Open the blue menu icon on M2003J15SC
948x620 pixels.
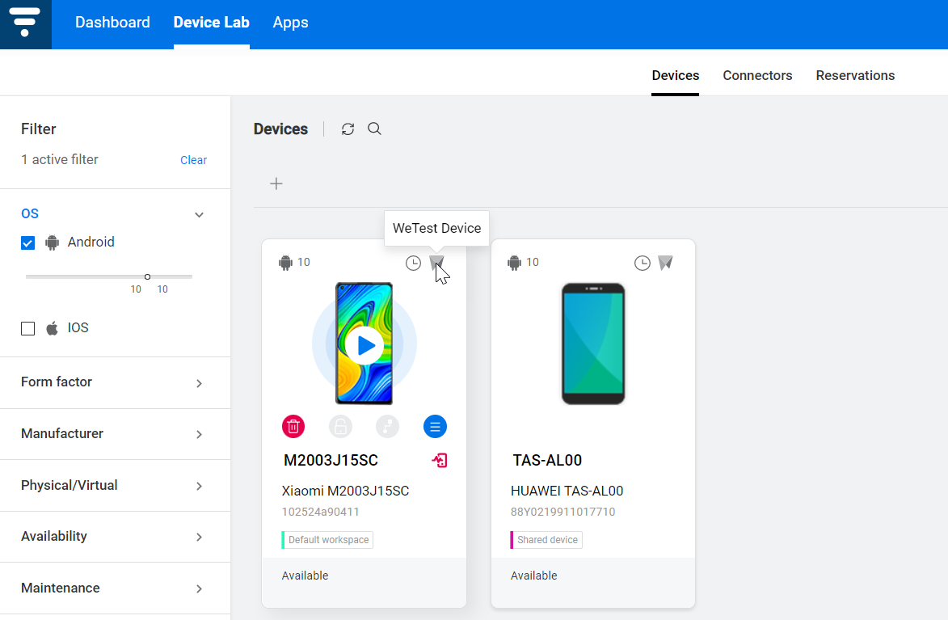point(435,426)
